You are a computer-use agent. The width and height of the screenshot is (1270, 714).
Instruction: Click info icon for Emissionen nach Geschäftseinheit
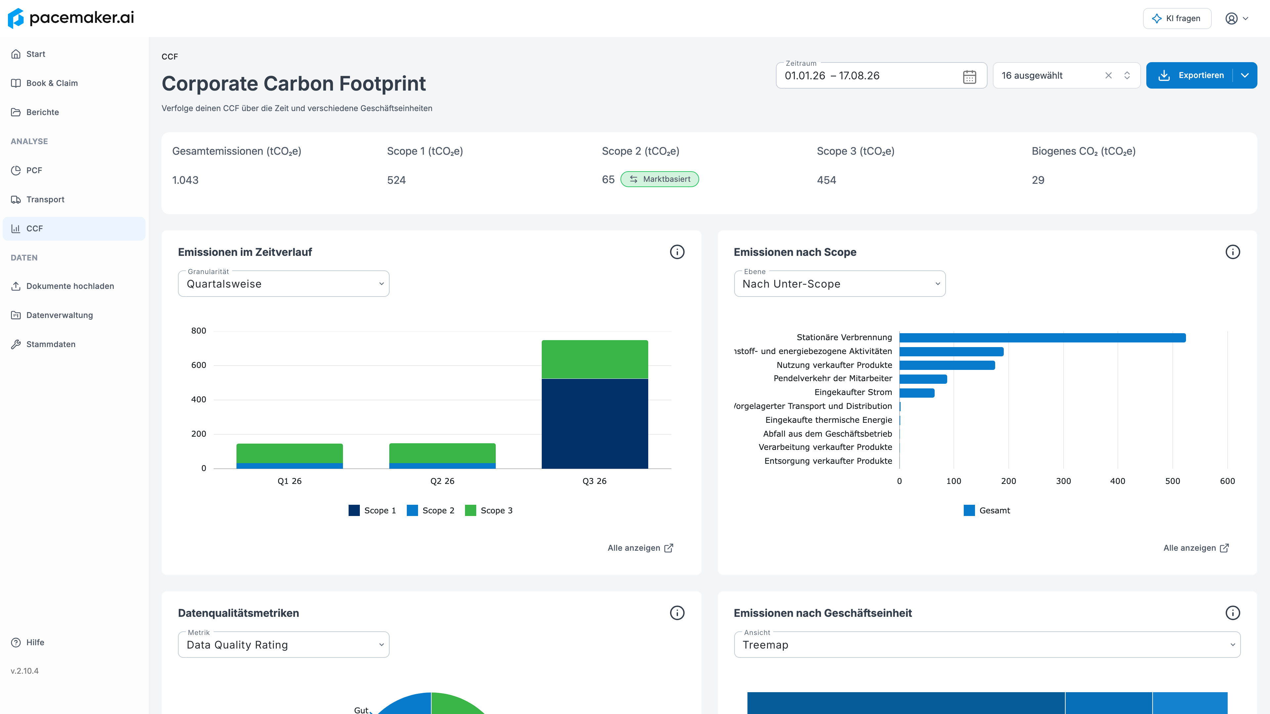[1233, 613]
